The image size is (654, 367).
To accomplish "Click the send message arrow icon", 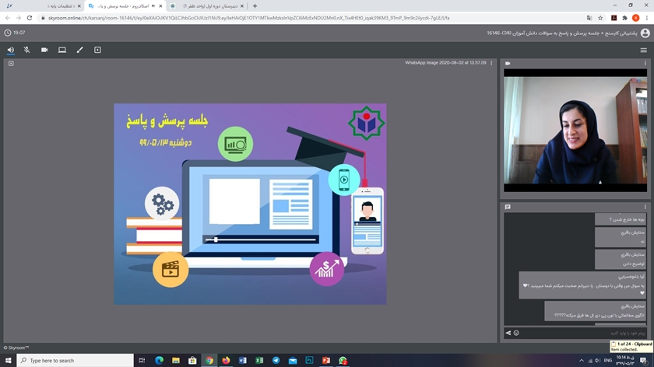I will click(x=508, y=333).
